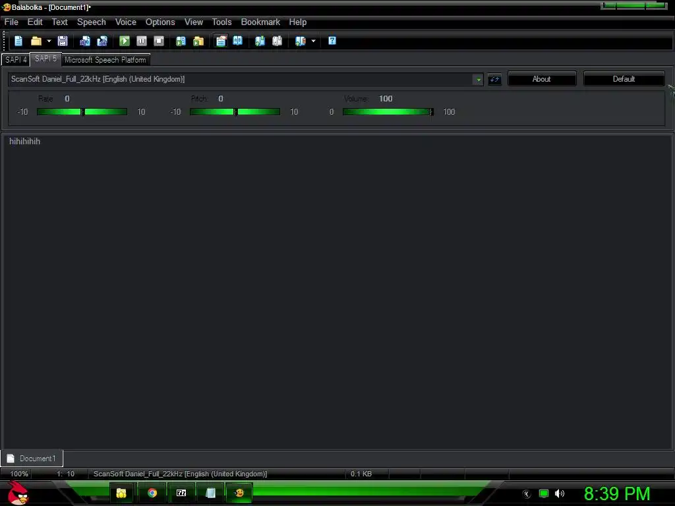Expand the ScanSoft Daniel voice dropdown
This screenshot has width=675, height=506.
[478, 79]
